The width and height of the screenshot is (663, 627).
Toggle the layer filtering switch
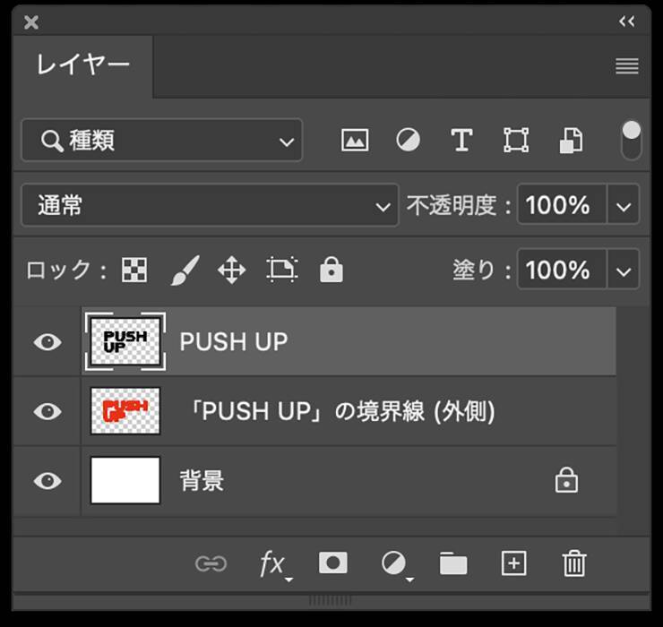click(x=632, y=140)
